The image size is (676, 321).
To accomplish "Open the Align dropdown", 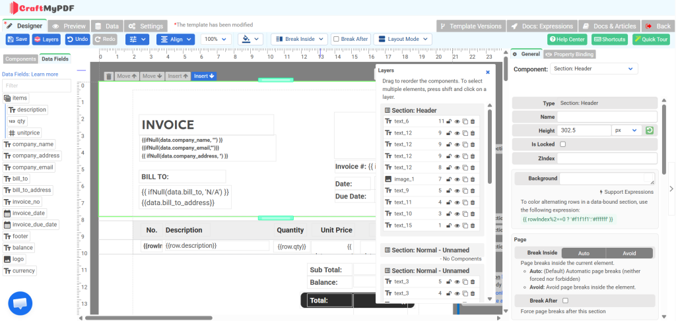I will coord(176,39).
